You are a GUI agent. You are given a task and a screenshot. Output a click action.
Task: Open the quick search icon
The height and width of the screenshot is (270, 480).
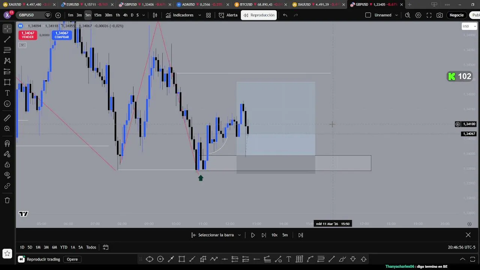coord(408,15)
